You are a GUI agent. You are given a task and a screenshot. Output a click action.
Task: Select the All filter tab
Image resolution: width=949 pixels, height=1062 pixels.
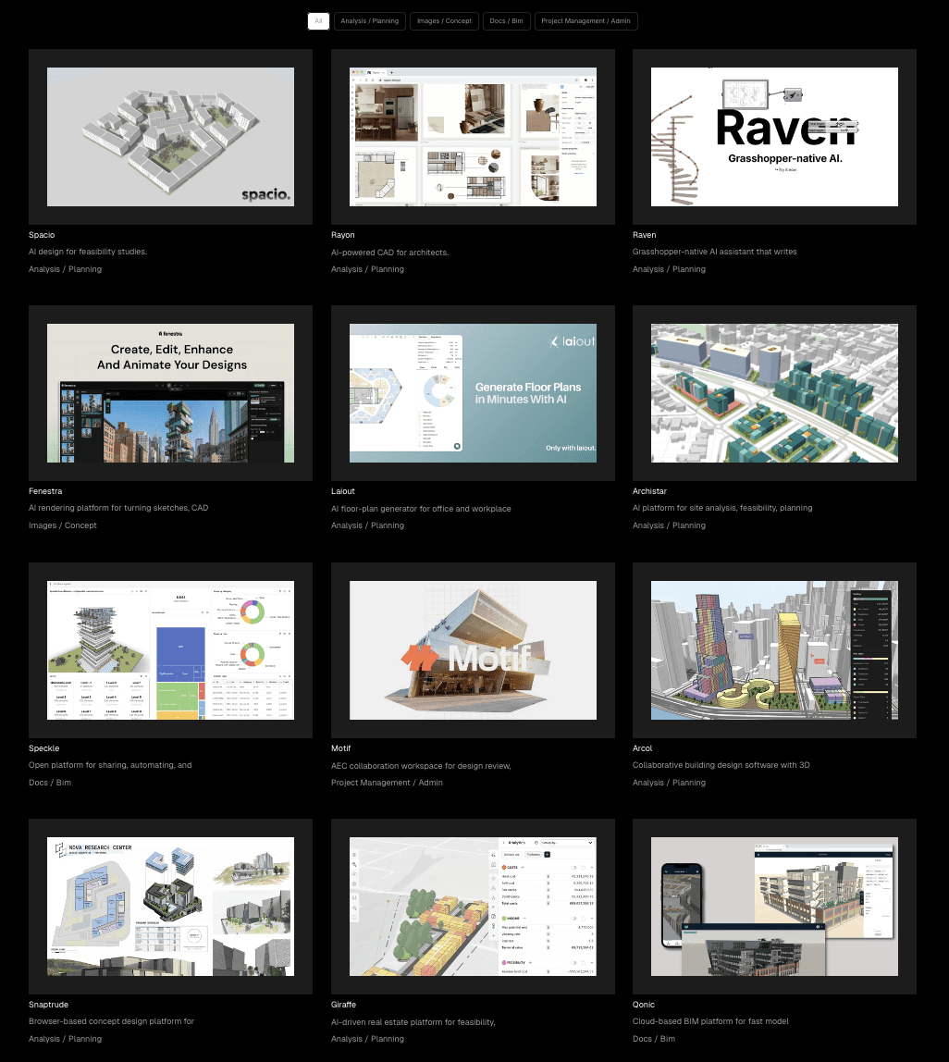(318, 21)
